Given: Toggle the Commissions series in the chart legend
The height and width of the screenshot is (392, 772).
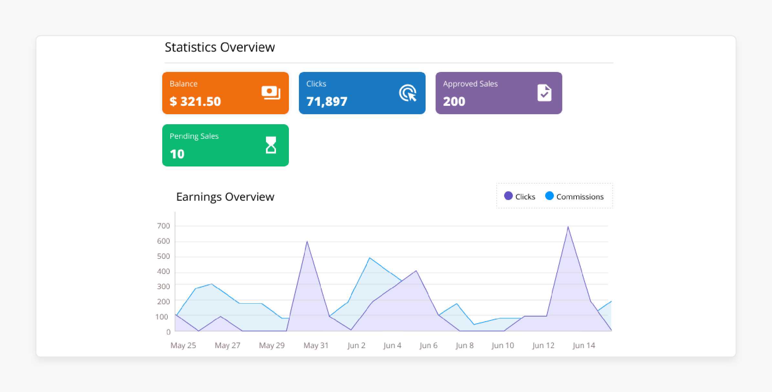Looking at the screenshot, I should pos(574,196).
